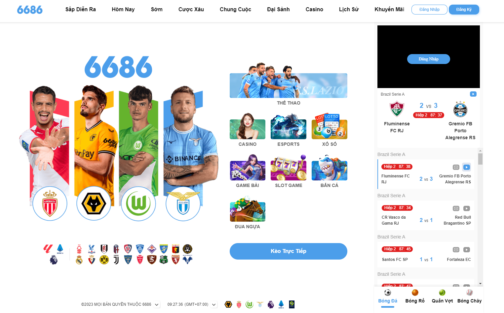This screenshot has width=504, height=313.
Task: Click Đăng Nhập inside the video player
Action: [x=428, y=59]
